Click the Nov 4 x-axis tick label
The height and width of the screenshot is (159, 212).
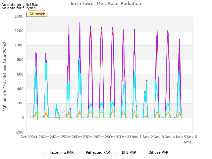(x=170, y=137)
